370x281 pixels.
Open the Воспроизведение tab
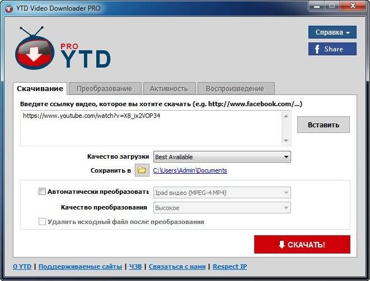(235, 89)
